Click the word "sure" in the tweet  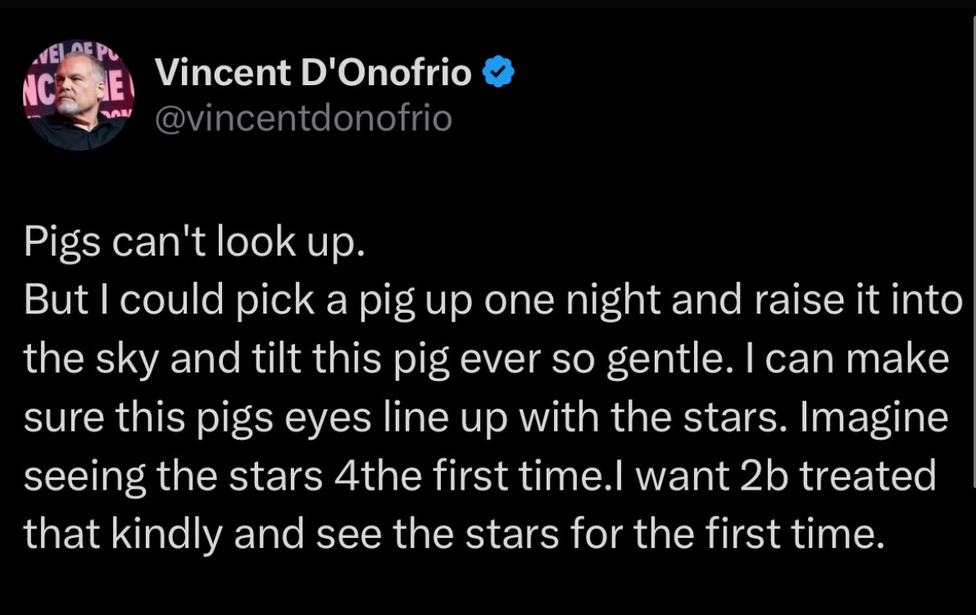pos(63,418)
